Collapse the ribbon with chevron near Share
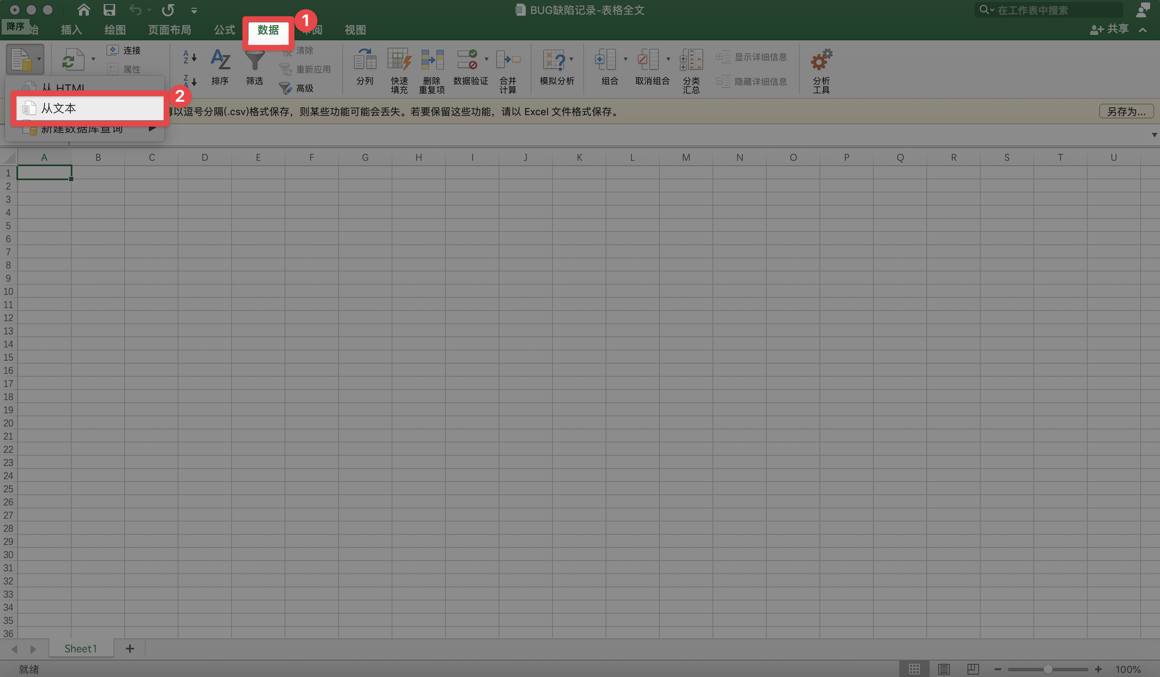This screenshot has height=677, width=1160. [1142, 30]
